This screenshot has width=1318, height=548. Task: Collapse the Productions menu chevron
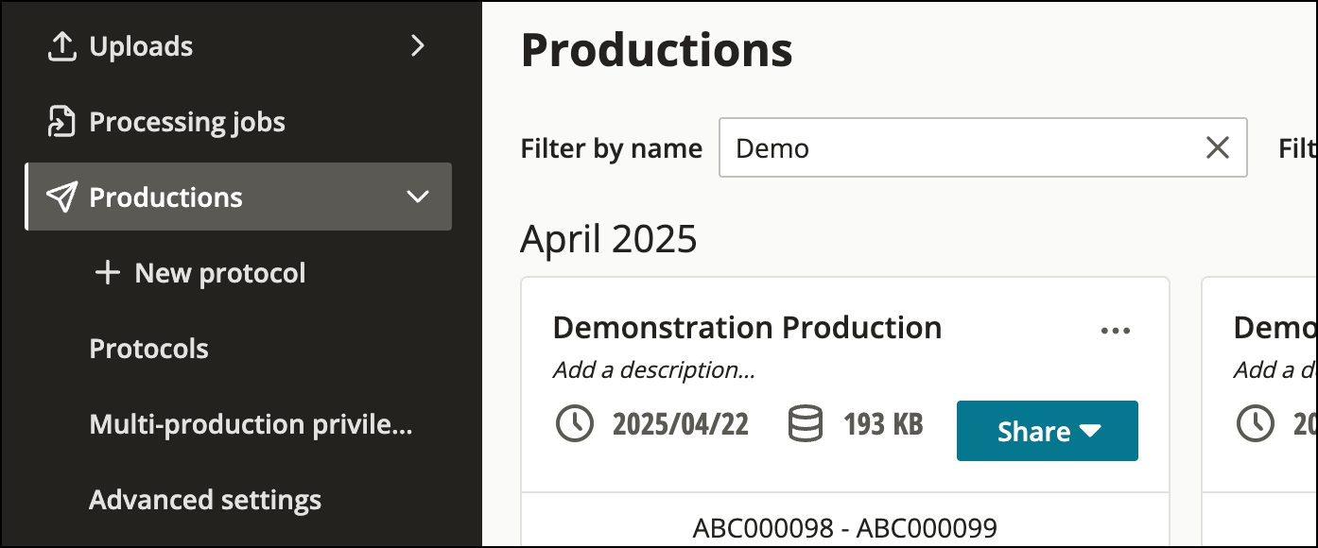418,197
